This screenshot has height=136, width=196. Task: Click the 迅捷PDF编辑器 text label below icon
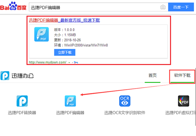click(x=70, y=113)
